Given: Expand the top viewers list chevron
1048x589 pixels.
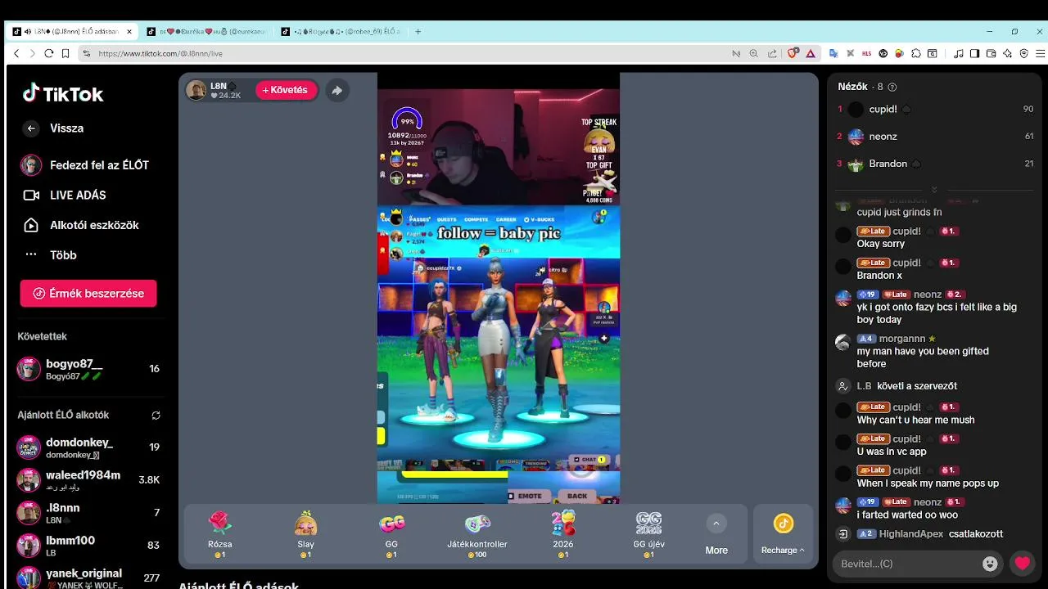Looking at the screenshot, I should pos(934,190).
